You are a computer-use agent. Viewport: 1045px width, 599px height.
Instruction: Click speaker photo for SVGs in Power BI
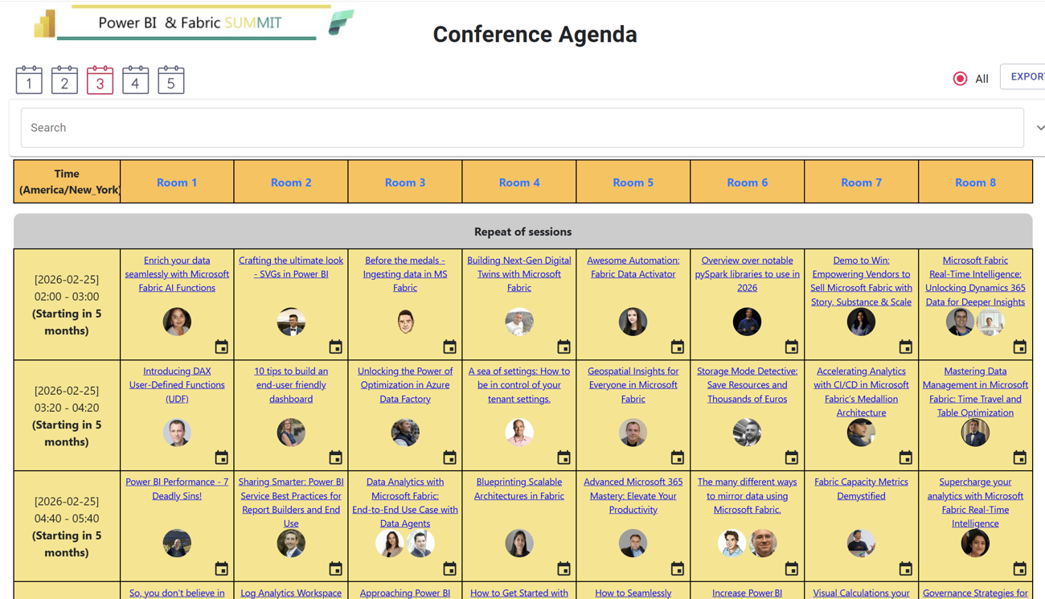coord(291,322)
